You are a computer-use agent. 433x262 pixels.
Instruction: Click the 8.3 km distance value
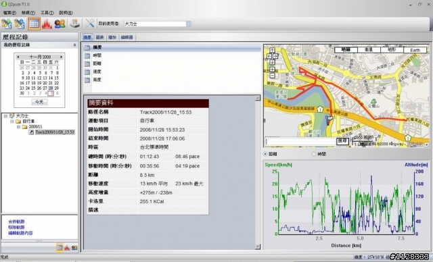point(147,175)
